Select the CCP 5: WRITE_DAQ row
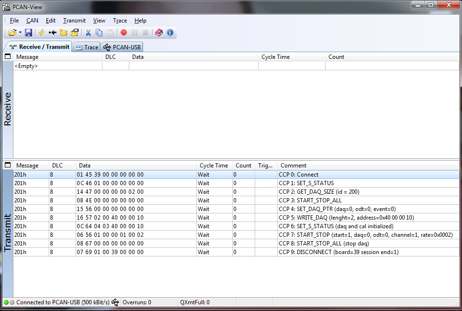The image size is (462, 311). pos(237,218)
